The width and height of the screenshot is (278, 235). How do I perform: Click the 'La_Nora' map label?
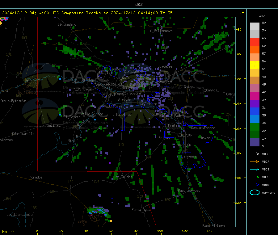[x=123, y=78]
